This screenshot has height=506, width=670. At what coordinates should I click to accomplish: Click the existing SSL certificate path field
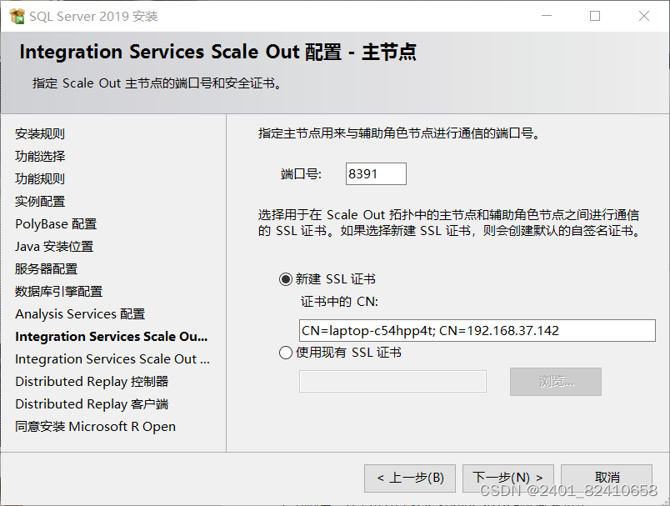coord(392,381)
